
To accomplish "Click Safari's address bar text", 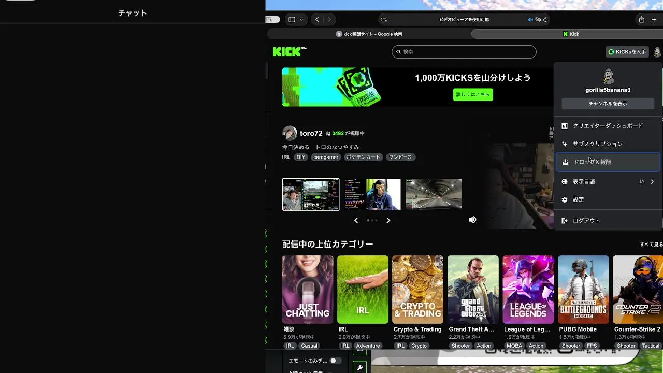I will click(x=464, y=20).
